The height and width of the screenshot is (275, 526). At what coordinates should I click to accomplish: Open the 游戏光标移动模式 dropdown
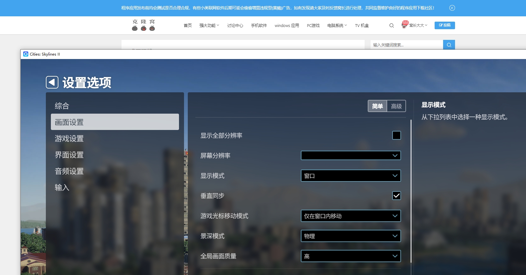[351, 216]
